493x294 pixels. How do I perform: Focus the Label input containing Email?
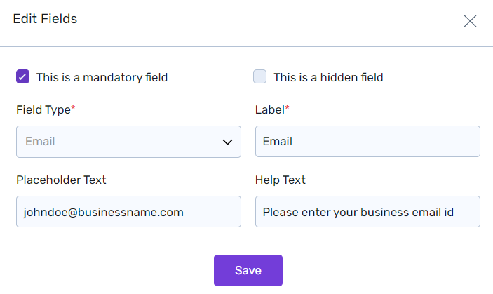367,142
